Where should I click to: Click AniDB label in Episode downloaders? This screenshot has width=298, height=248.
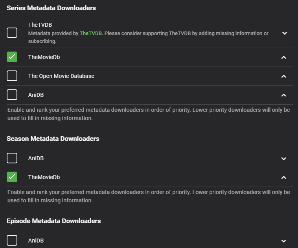point(36,240)
